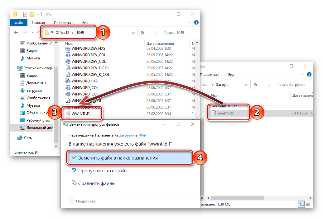Viewport: 323px width, 218px height.
Task: Click help icon in Загрузки window
Action: coord(309,74)
